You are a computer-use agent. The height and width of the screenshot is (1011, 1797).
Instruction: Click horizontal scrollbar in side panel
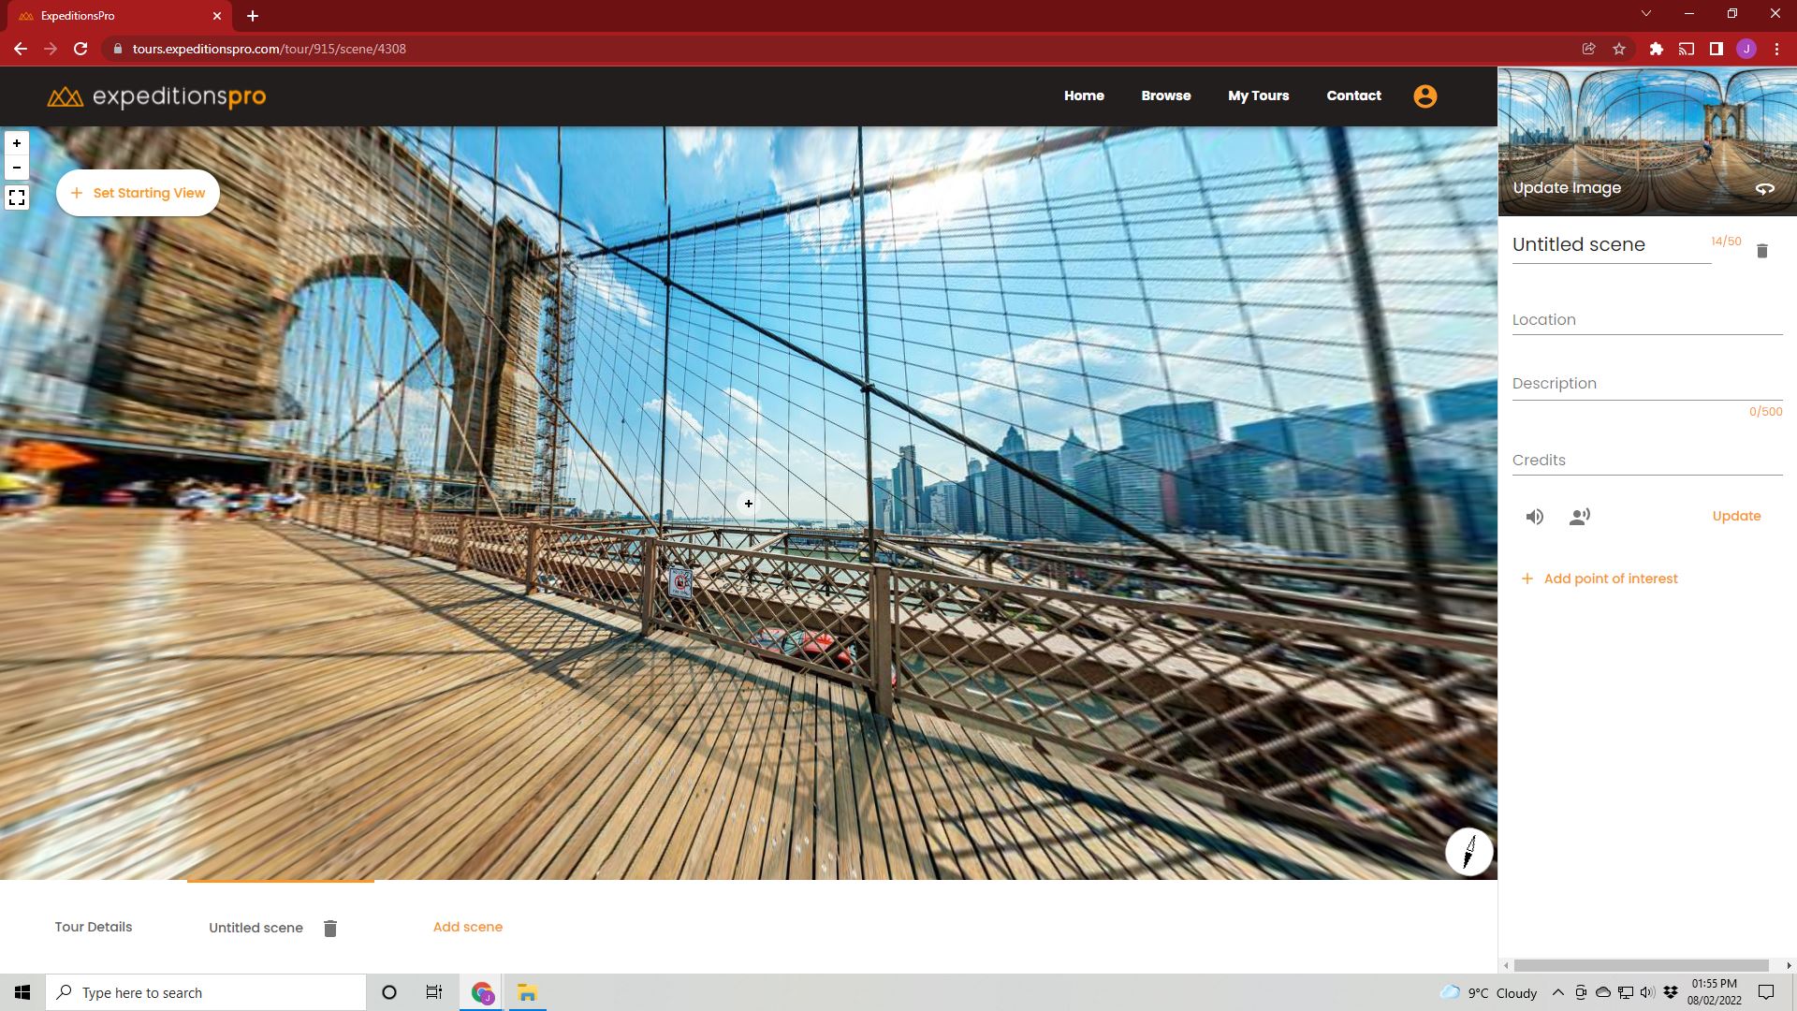(1640, 965)
